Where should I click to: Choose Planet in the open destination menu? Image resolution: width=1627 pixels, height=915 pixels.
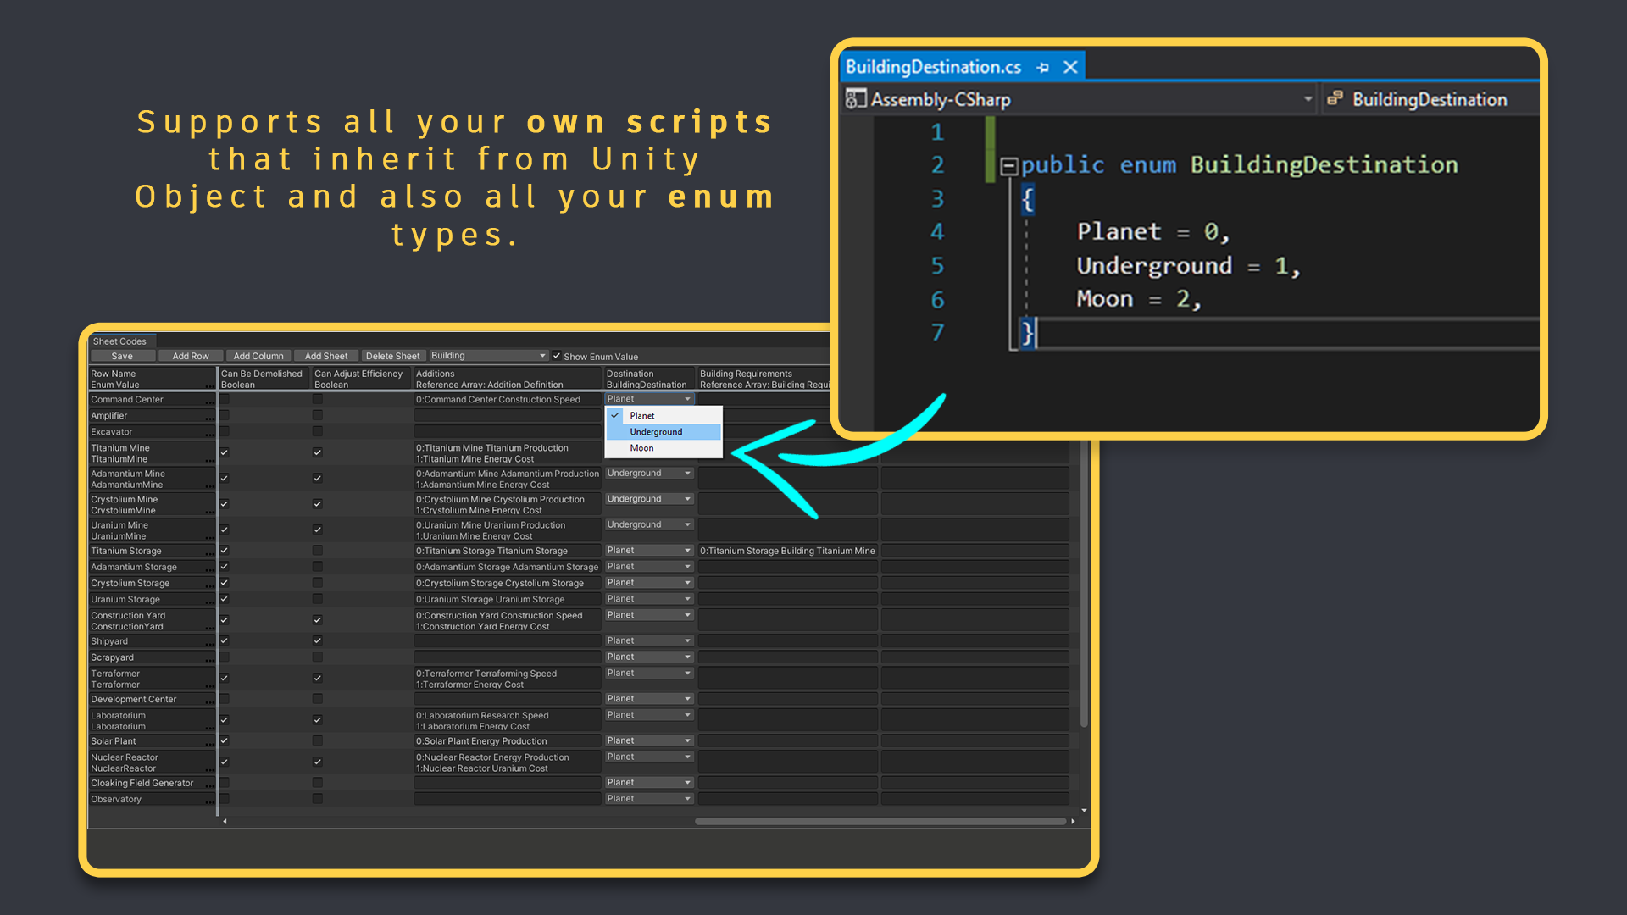(x=664, y=415)
